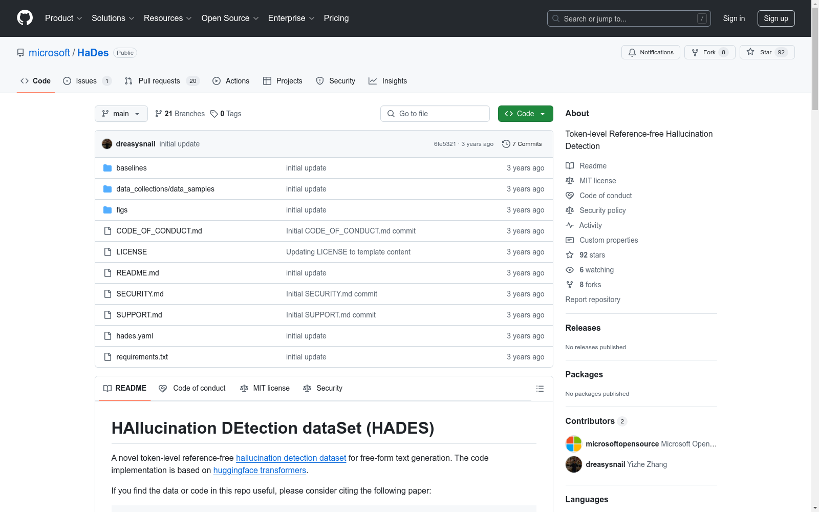Fork the repository
The height and width of the screenshot is (512, 819).
point(709,52)
